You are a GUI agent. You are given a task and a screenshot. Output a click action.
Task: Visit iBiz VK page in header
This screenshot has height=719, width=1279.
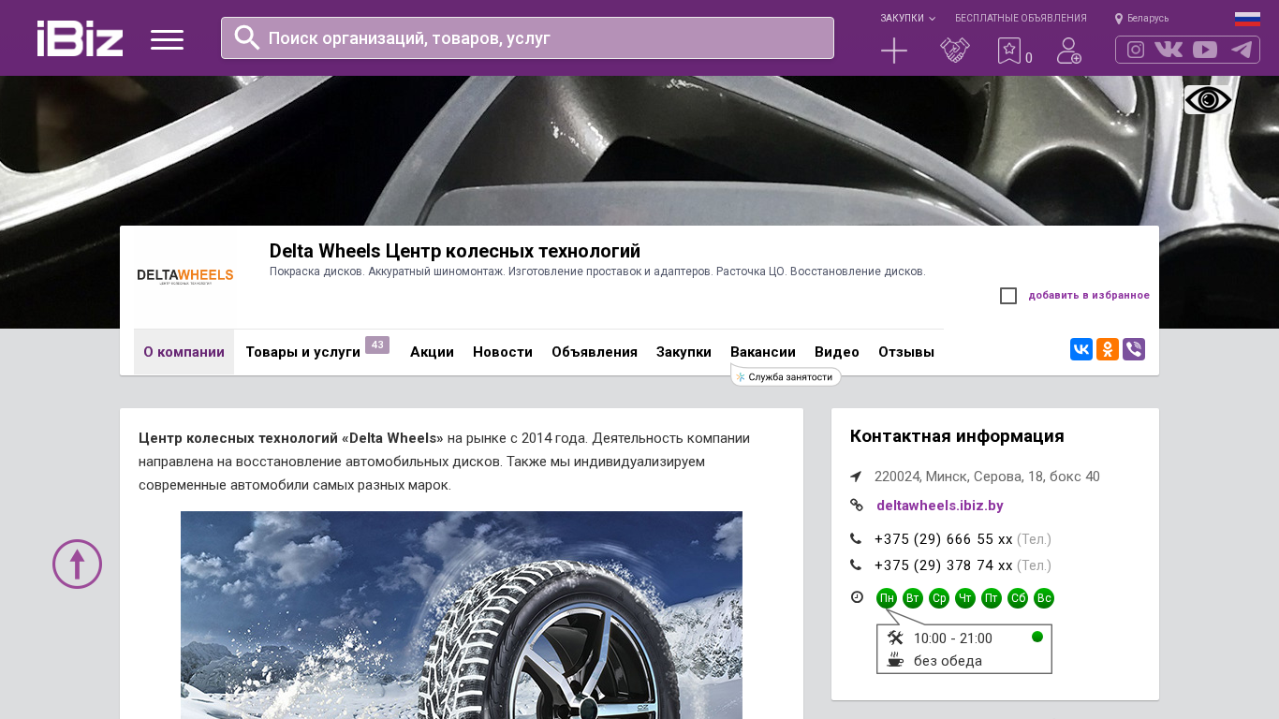[1169, 50]
